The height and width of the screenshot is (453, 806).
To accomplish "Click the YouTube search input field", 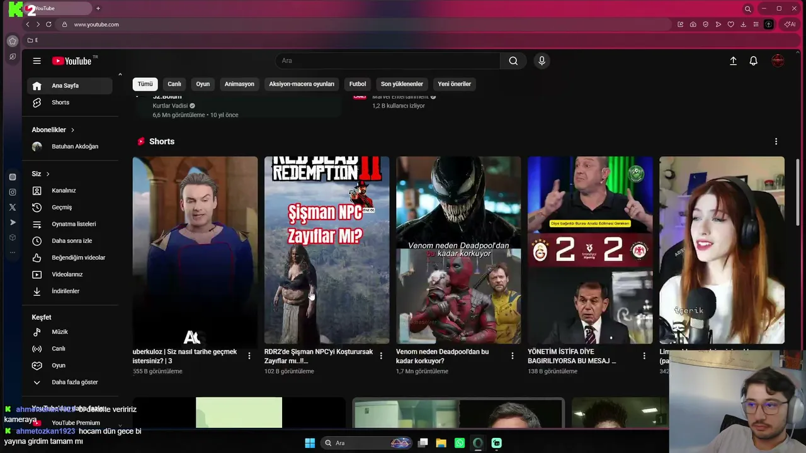I will [387, 61].
